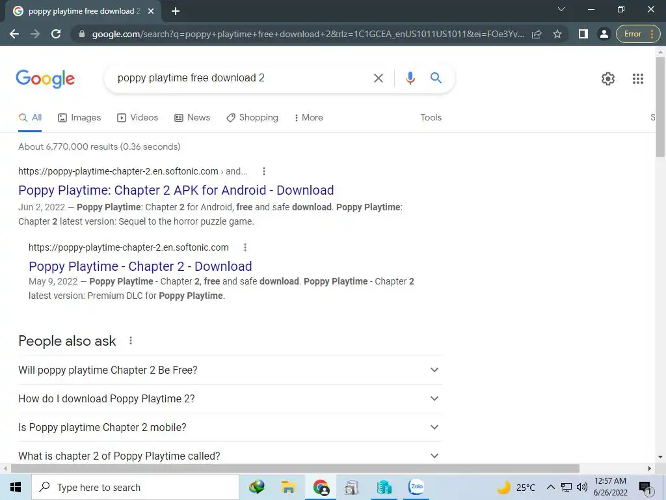Open the notification center icon
Image resolution: width=666 pixels, height=500 pixels.
645,487
